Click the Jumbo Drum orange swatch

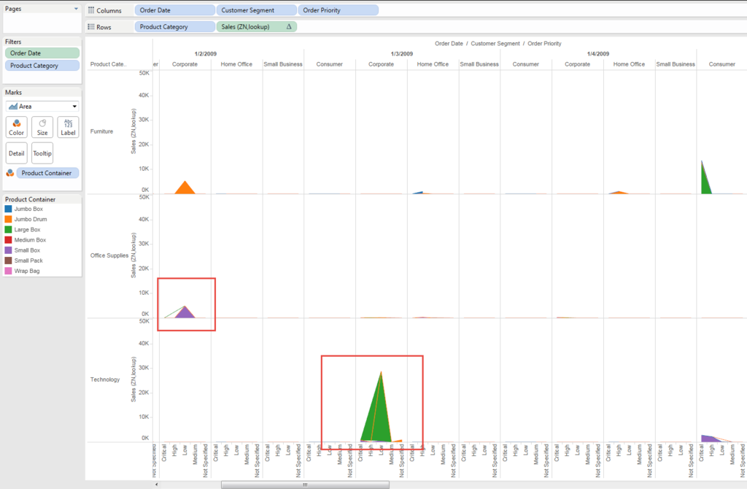8,219
